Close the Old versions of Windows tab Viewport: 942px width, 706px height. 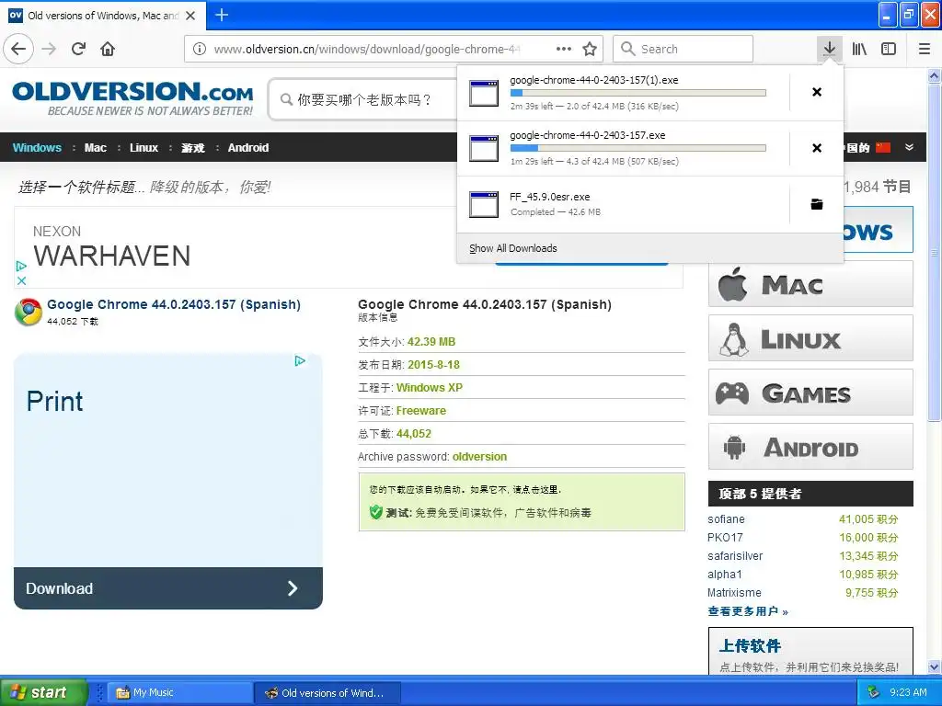190,16
